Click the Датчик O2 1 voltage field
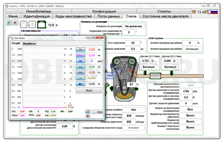 pyautogui.click(x=145, y=61)
